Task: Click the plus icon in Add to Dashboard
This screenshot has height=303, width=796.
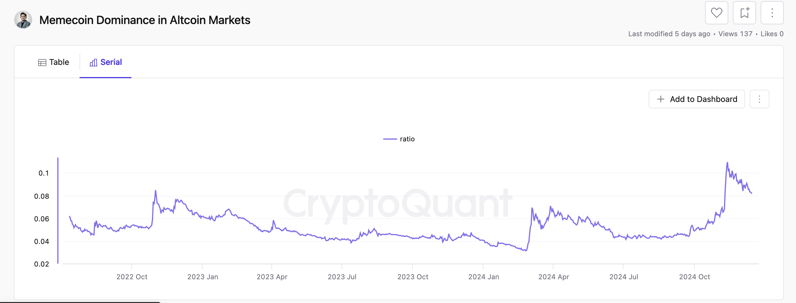Action: point(661,99)
